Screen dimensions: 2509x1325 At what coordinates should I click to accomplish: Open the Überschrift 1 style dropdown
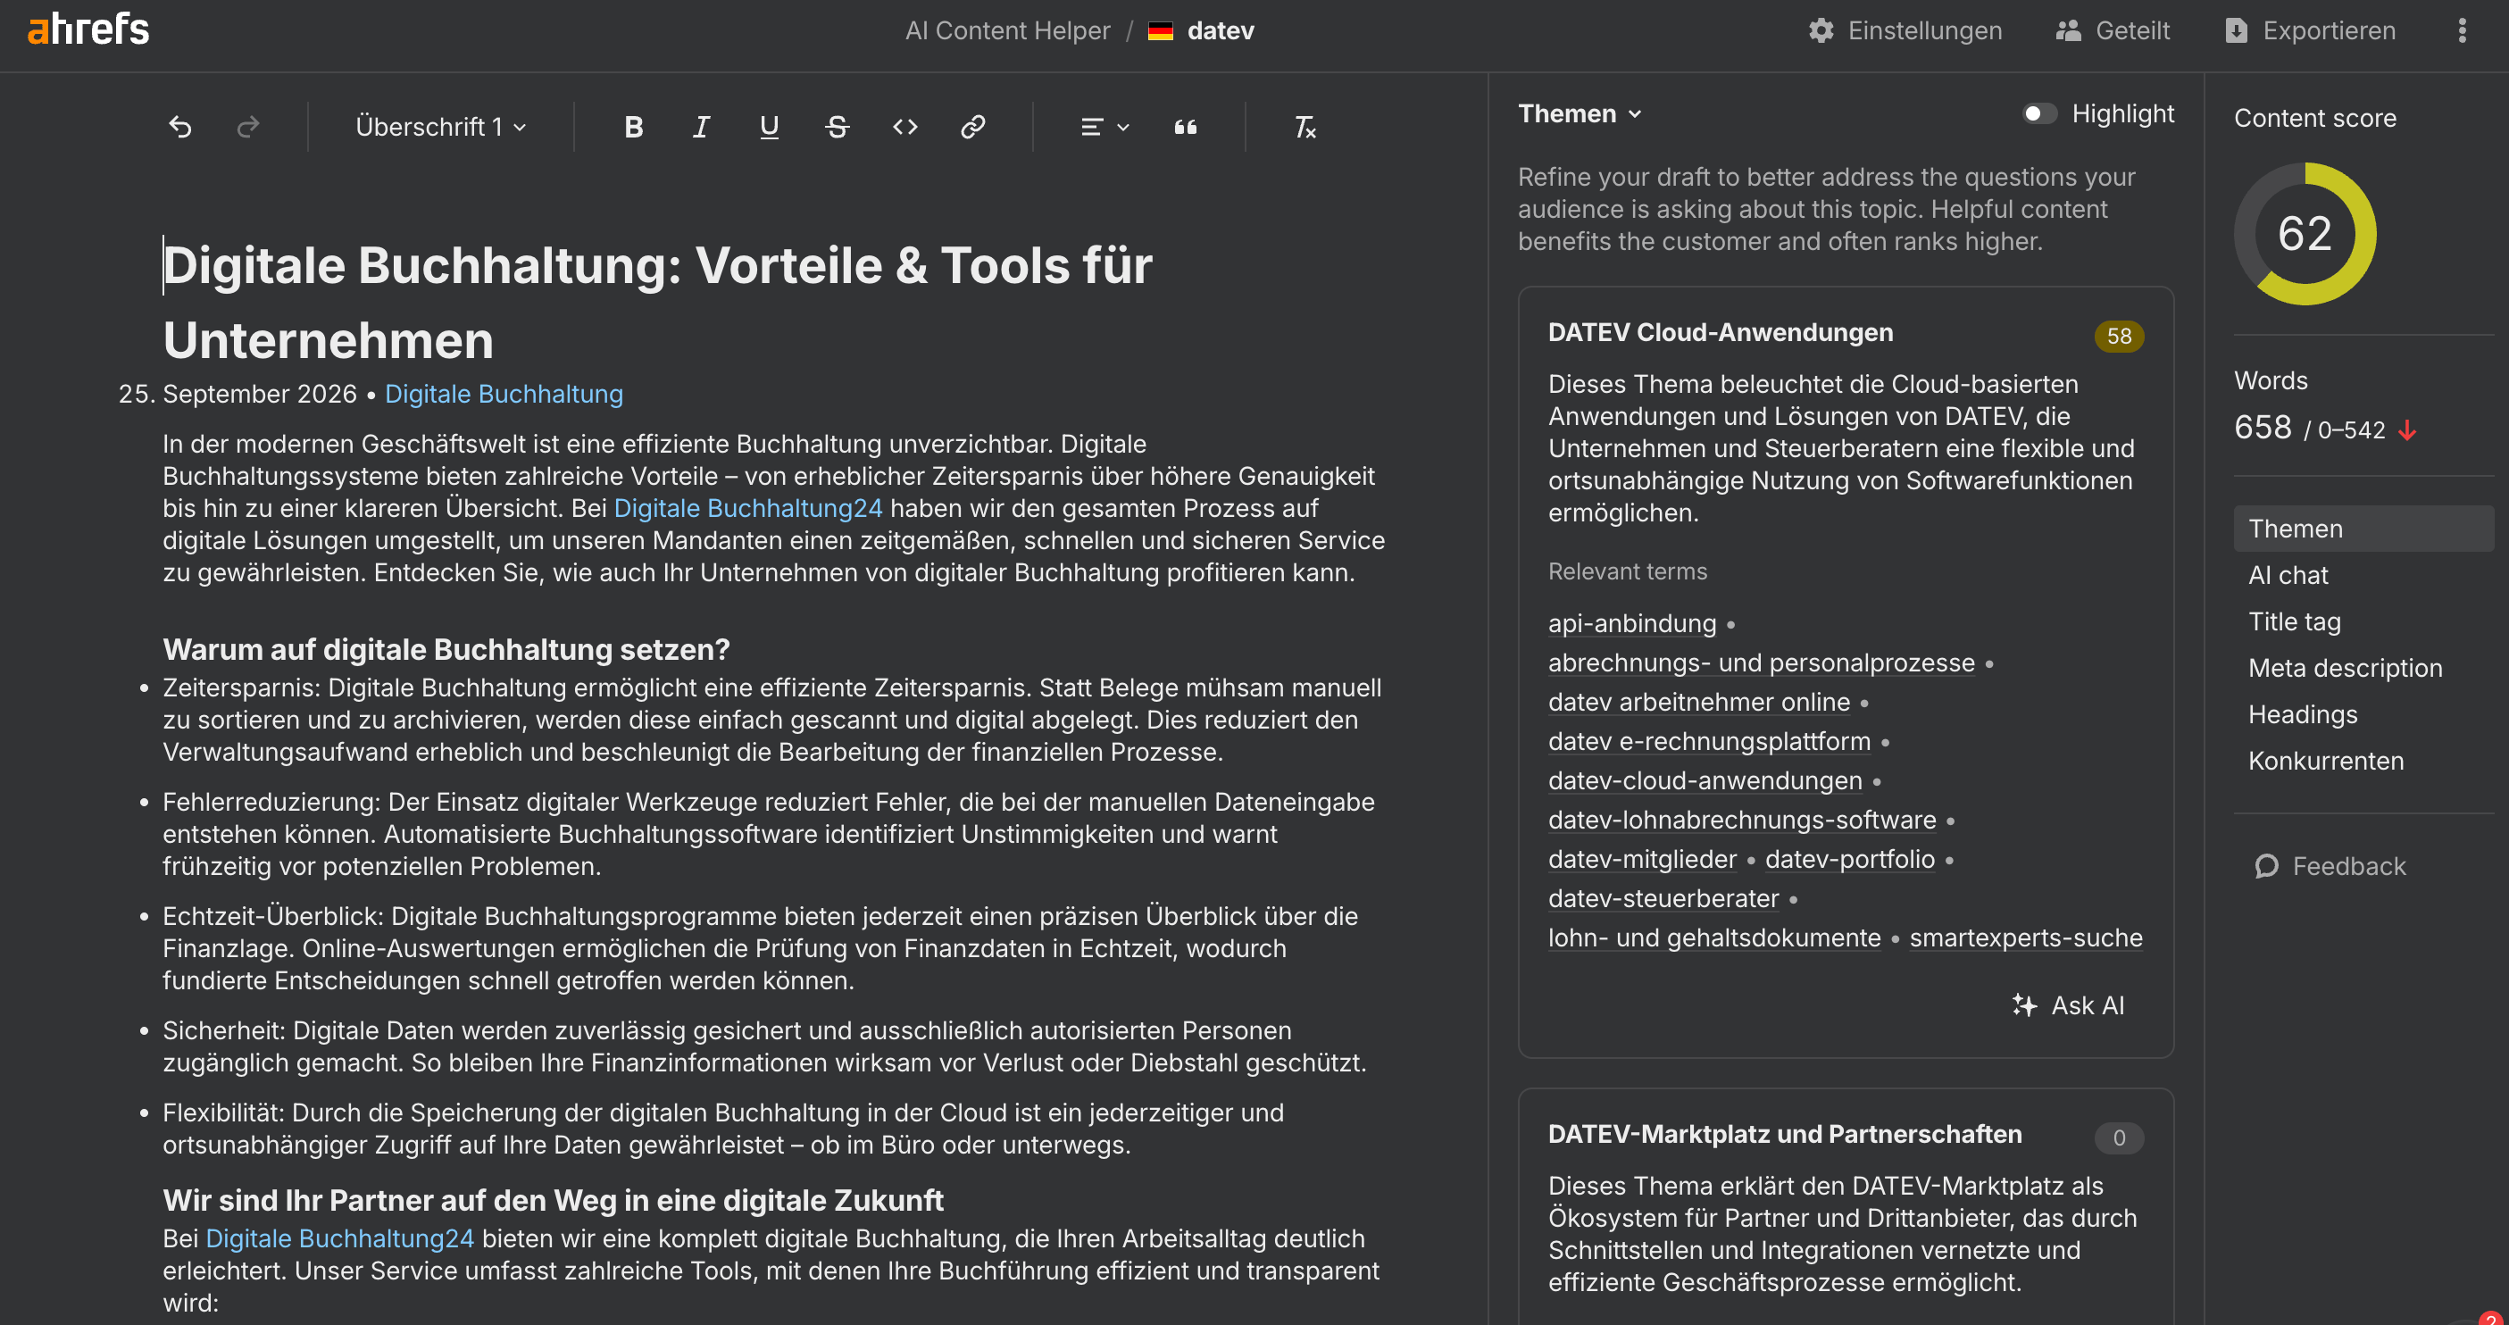point(441,127)
